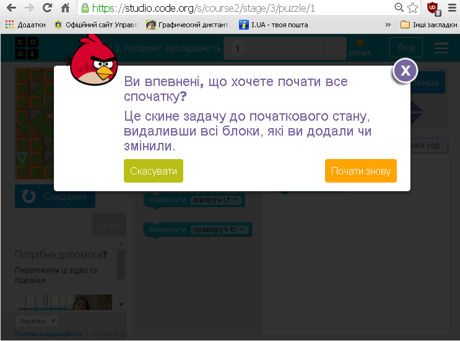
Task: Click the instructions scrollbar down arrow
Action: [121, 304]
